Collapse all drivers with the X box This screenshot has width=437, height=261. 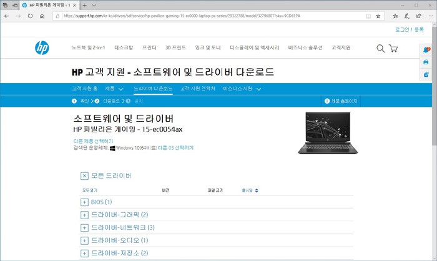(x=84, y=176)
